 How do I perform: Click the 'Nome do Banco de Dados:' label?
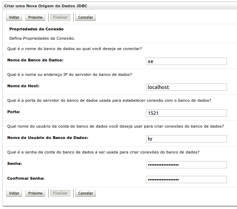tap(35, 60)
